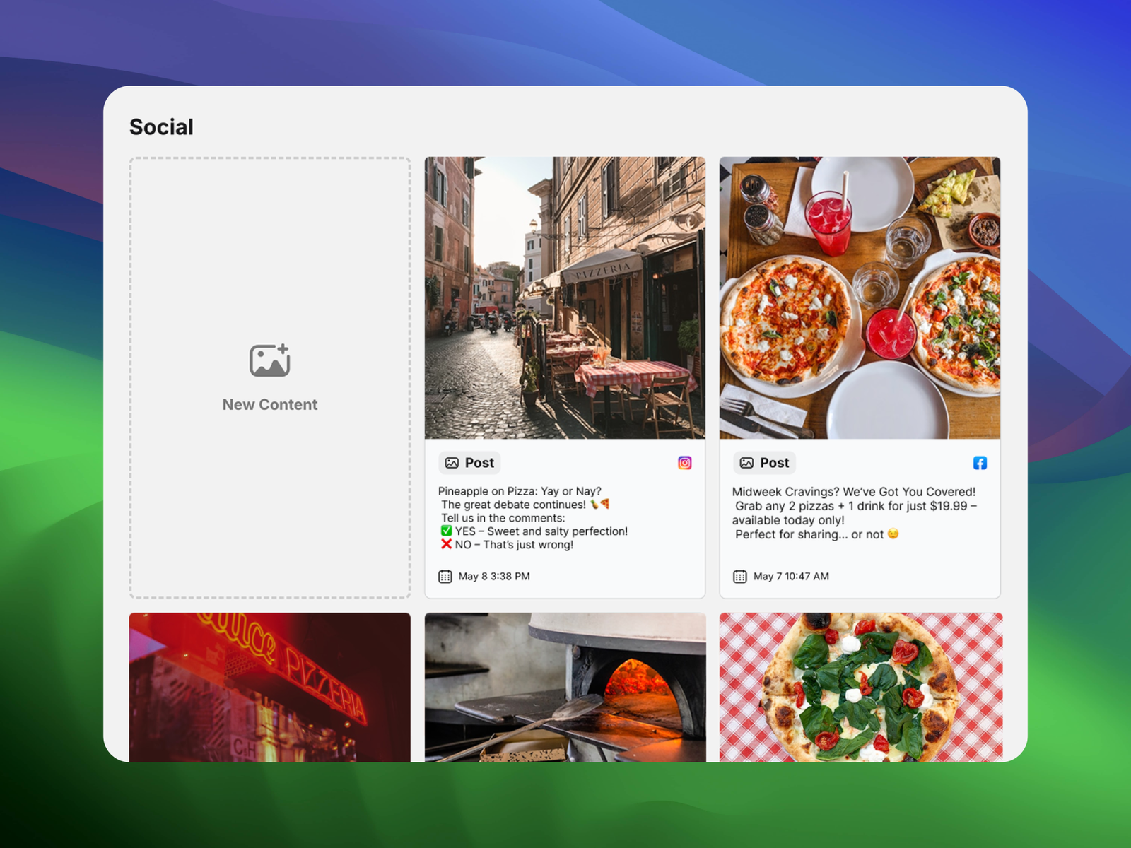Open the overhead pizza table photo

click(860, 298)
